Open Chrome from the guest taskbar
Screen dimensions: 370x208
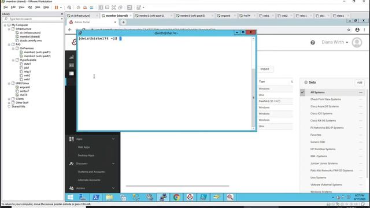[176, 197]
